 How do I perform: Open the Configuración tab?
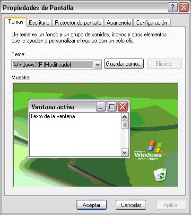[152, 23]
